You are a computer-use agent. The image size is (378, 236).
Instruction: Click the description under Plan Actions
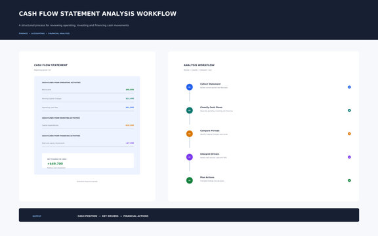pyautogui.click(x=212, y=181)
